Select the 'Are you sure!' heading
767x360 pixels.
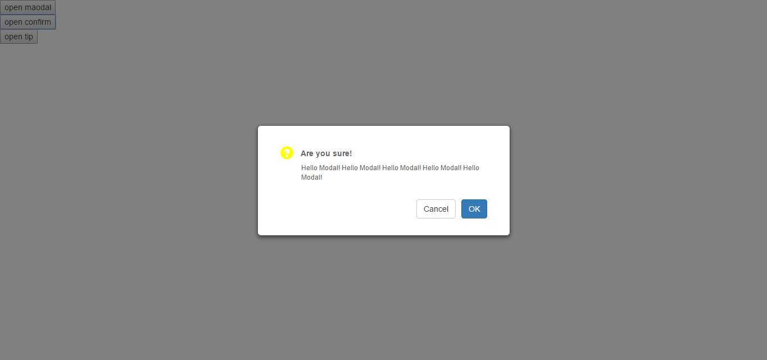[x=326, y=153]
